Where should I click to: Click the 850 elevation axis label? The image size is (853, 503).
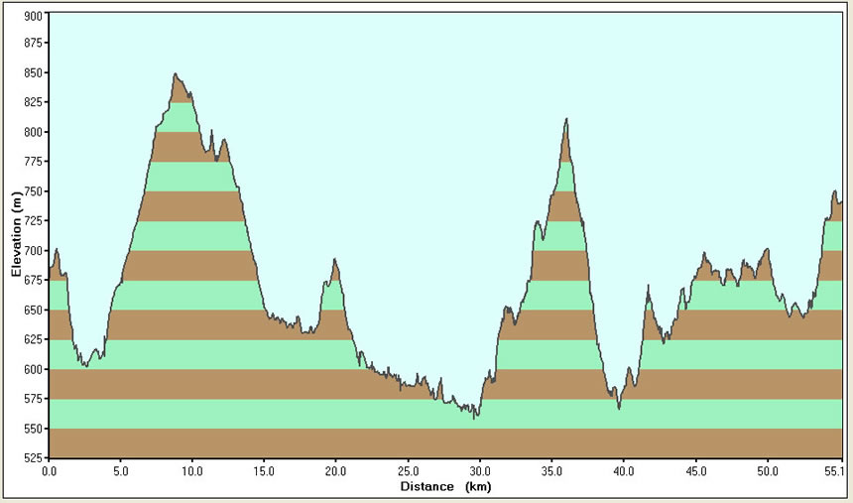tap(33, 73)
